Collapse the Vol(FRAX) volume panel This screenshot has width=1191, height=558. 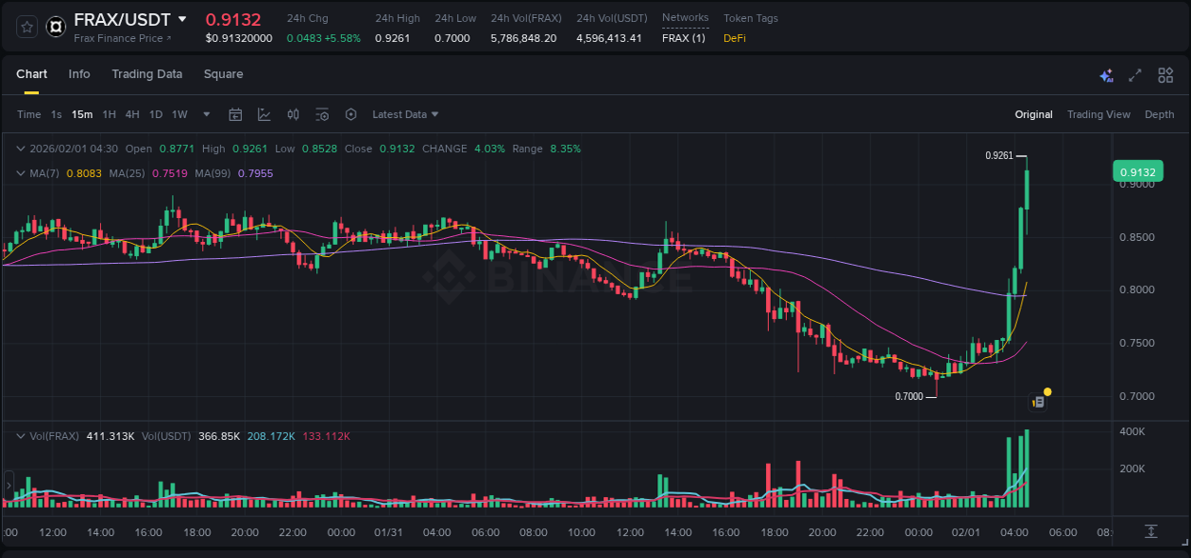point(21,436)
